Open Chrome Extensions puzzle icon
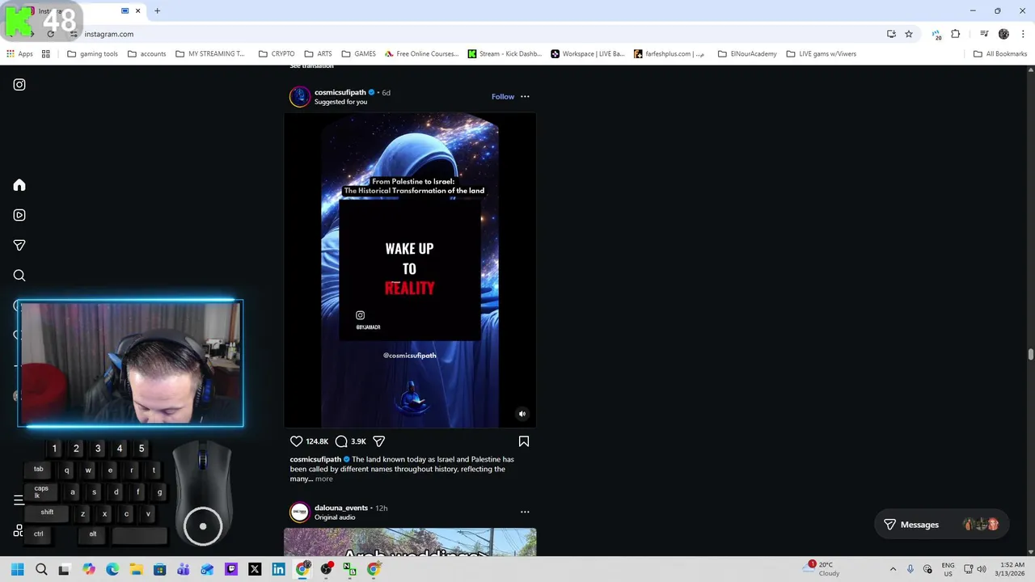The height and width of the screenshot is (582, 1035). (x=956, y=34)
